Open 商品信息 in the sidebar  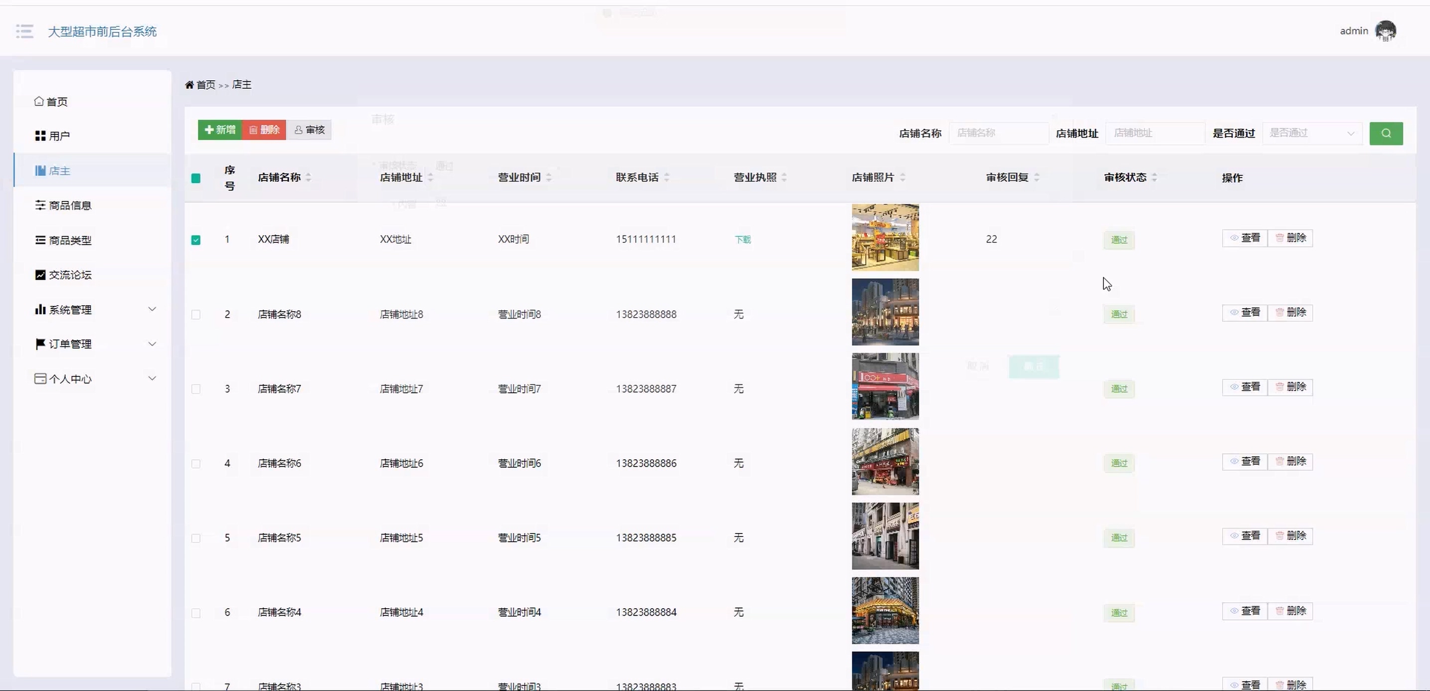click(69, 205)
